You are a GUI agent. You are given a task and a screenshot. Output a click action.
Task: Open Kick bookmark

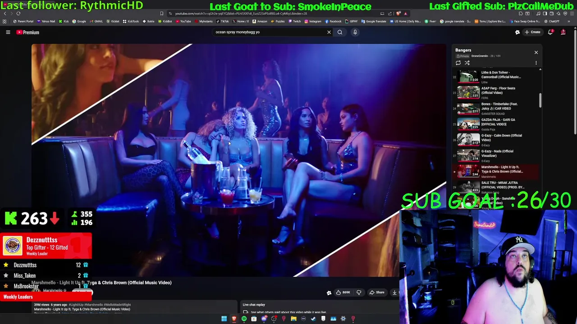[64, 21]
